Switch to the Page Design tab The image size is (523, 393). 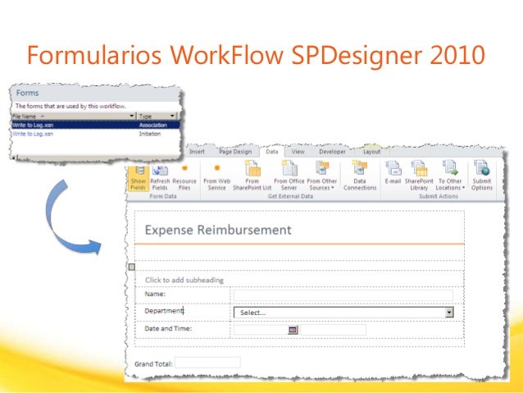point(235,152)
